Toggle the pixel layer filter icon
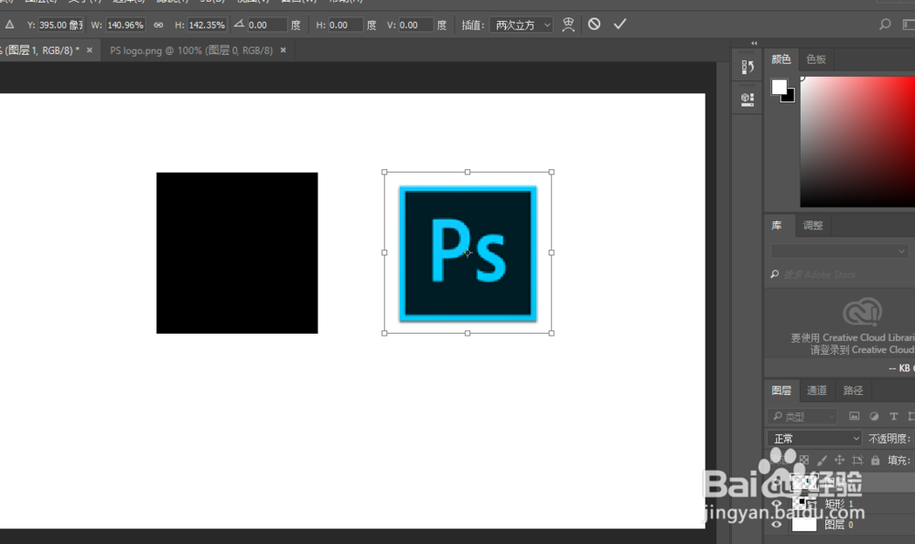The width and height of the screenshot is (915, 544). point(855,416)
